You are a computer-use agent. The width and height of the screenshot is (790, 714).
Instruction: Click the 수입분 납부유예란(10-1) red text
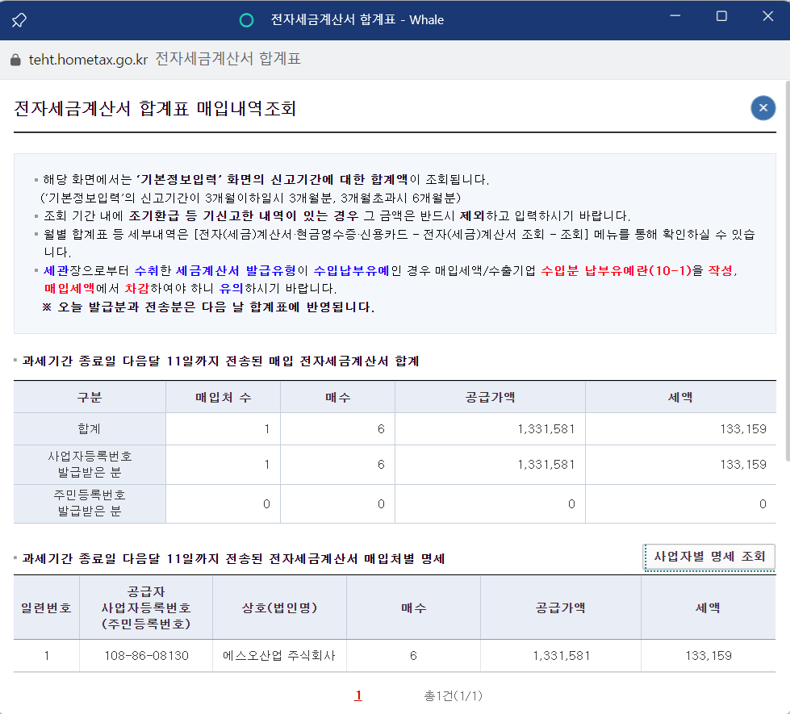pos(617,270)
